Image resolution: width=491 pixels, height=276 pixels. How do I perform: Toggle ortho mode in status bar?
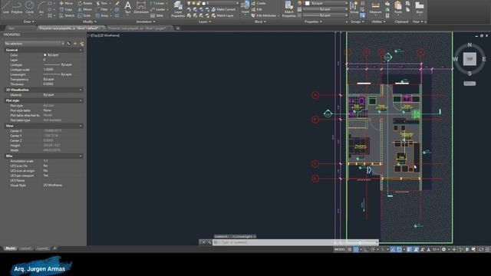[x=367, y=249]
